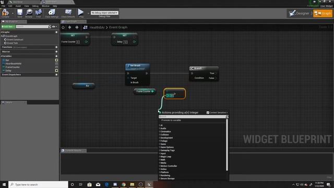This screenshot has width=334, height=188.
Task: Open the Debug menu
Action: click(x=35, y=6)
